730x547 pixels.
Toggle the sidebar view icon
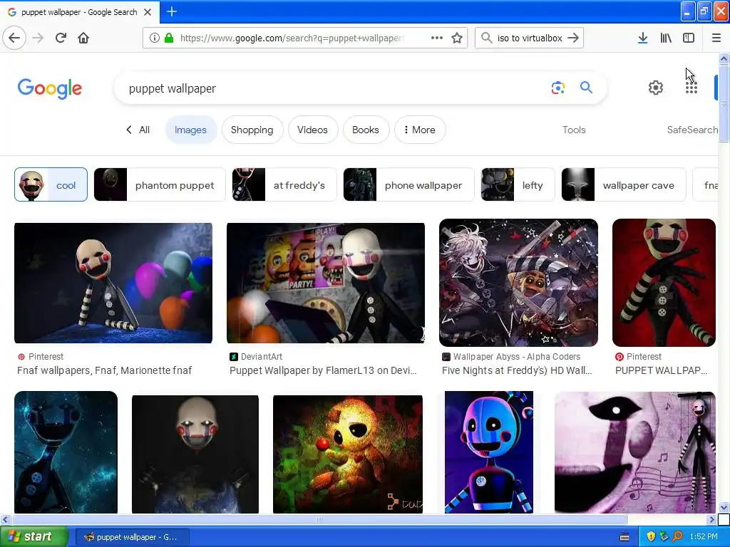tap(689, 38)
